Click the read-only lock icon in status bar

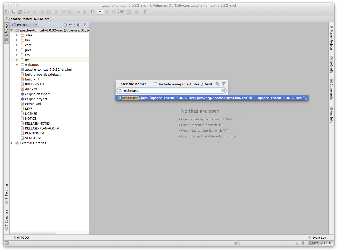297,243
